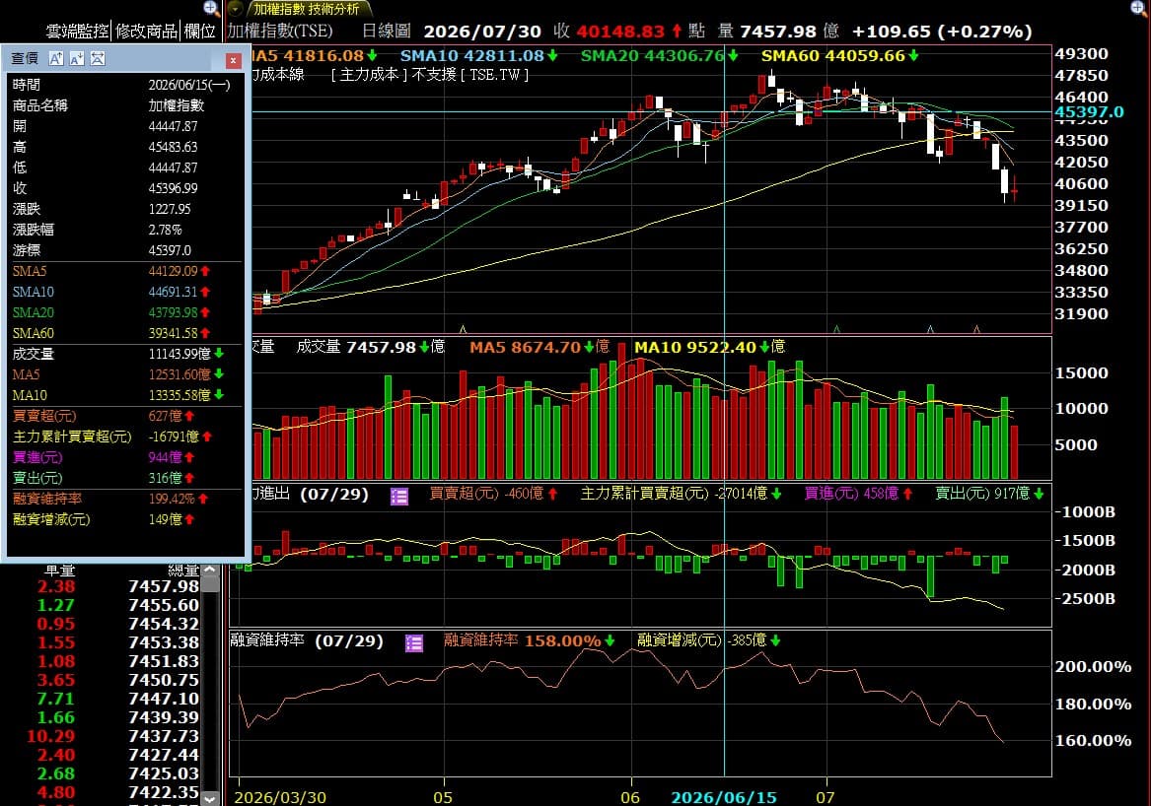This screenshot has width=1151, height=806.
Task: Click the 45397.0 cursor price label on axis
Action: 1089,112
